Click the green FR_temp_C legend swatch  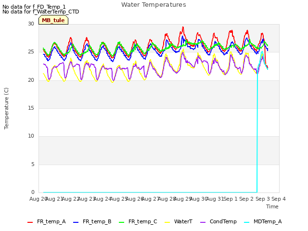[x=122, y=222]
